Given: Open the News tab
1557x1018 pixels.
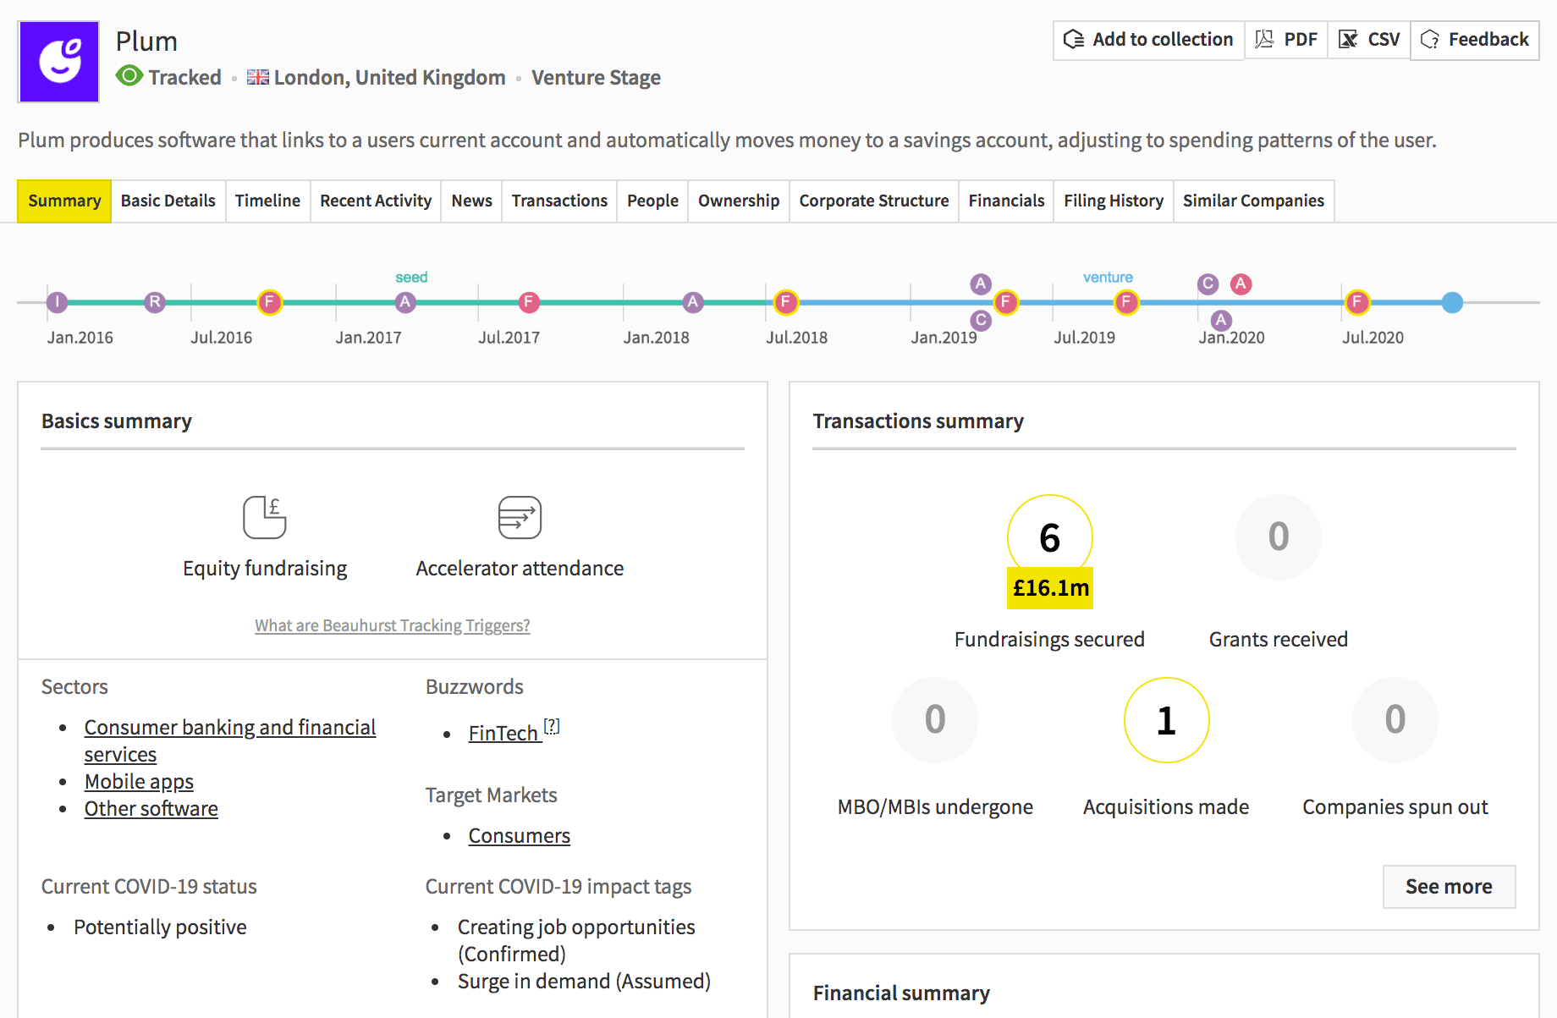Looking at the screenshot, I should (471, 201).
